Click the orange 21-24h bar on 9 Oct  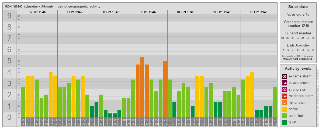tap(165, 89)
